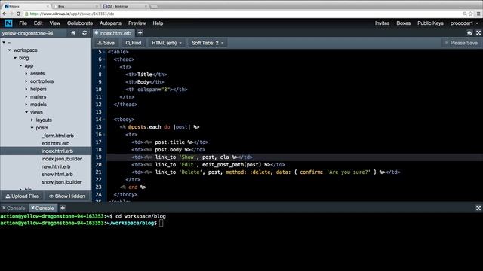Image resolution: width=483 pixels, height=271 pixels.
Task: Open the Edit menu
Action: [x=38, y=23]
